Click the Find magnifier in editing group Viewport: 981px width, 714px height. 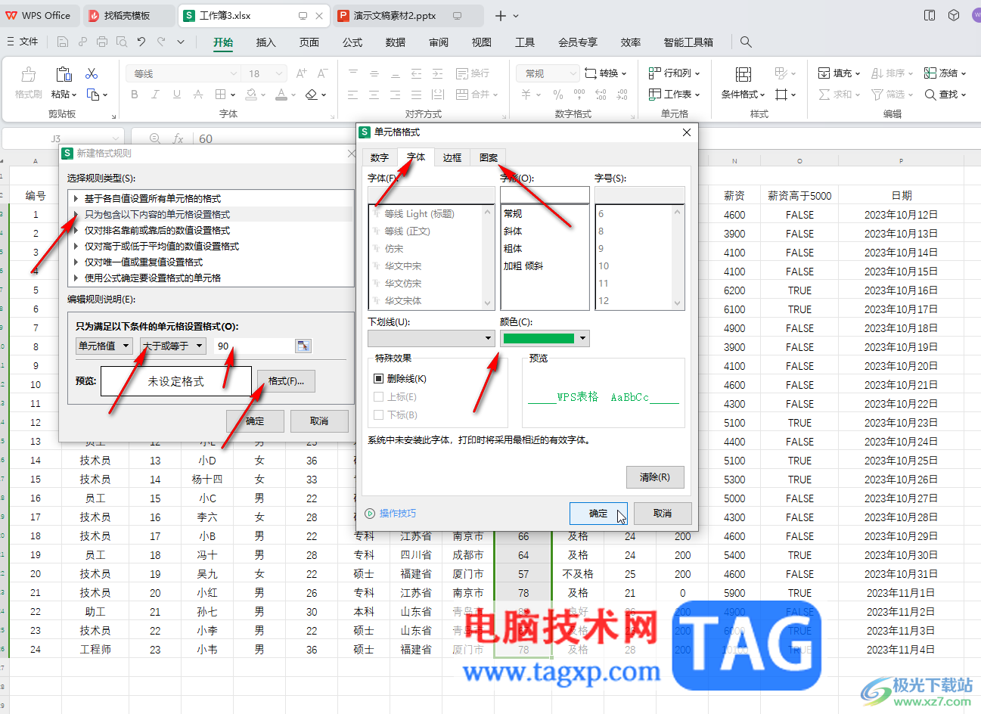point(930,95)
